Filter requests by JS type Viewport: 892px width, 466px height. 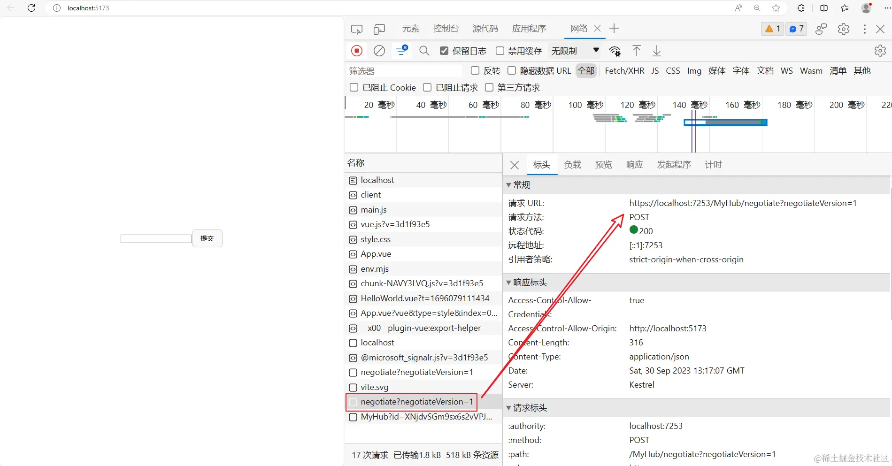[655, 71]
